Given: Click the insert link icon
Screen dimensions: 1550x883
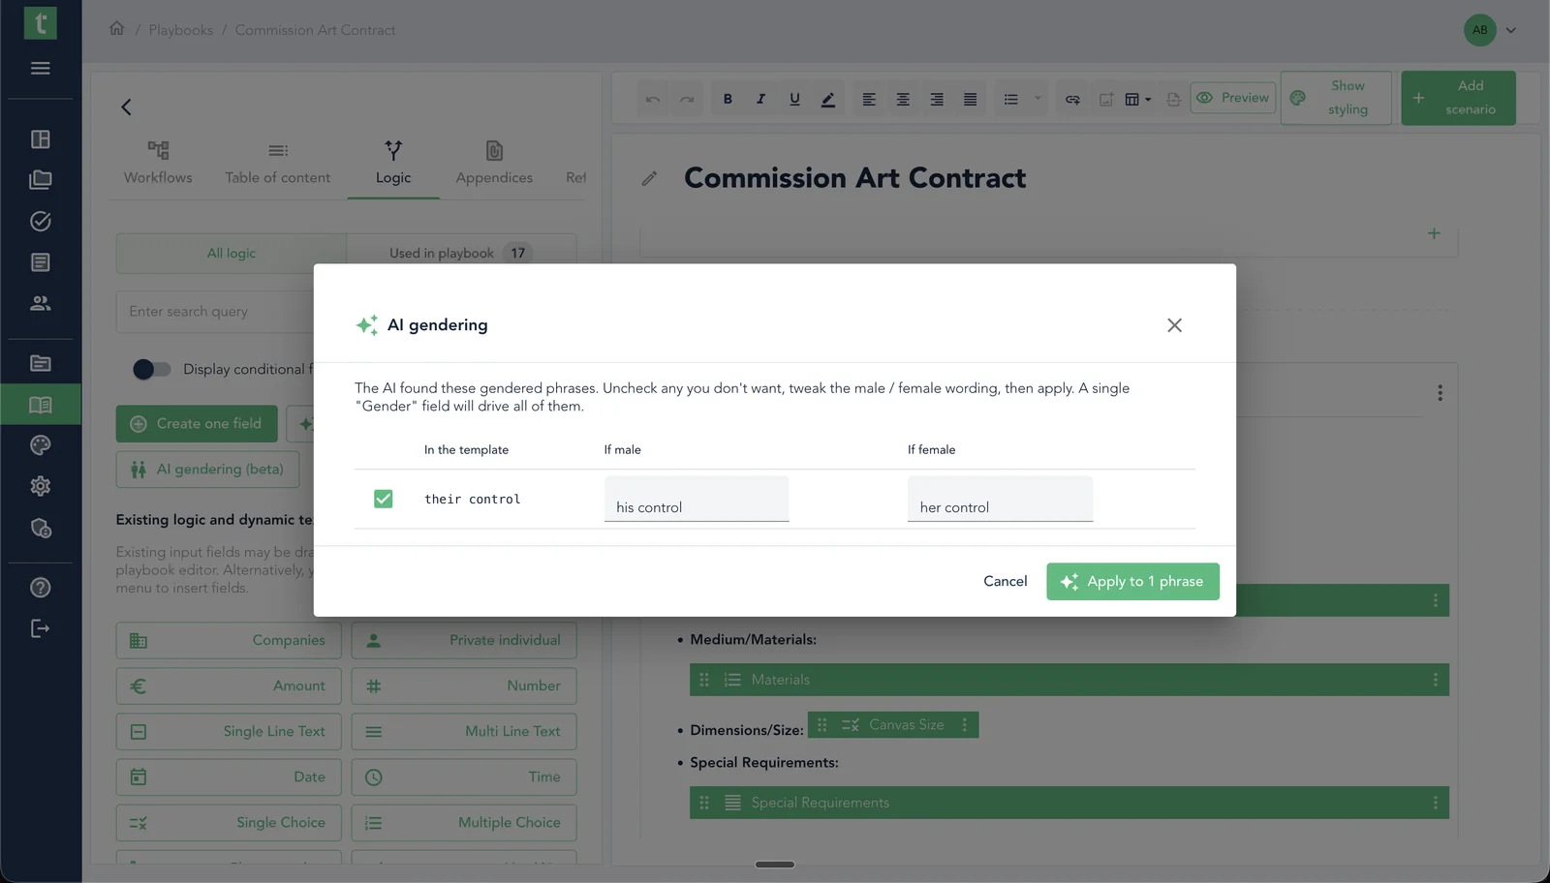Looking at the screenshot, I should 1072,99.
